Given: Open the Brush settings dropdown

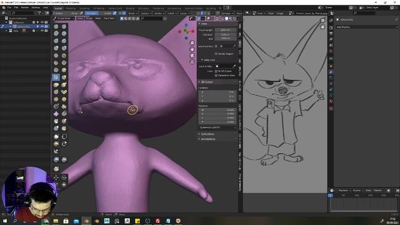Looking at the screenshot, I should click(x=132, y=13).
